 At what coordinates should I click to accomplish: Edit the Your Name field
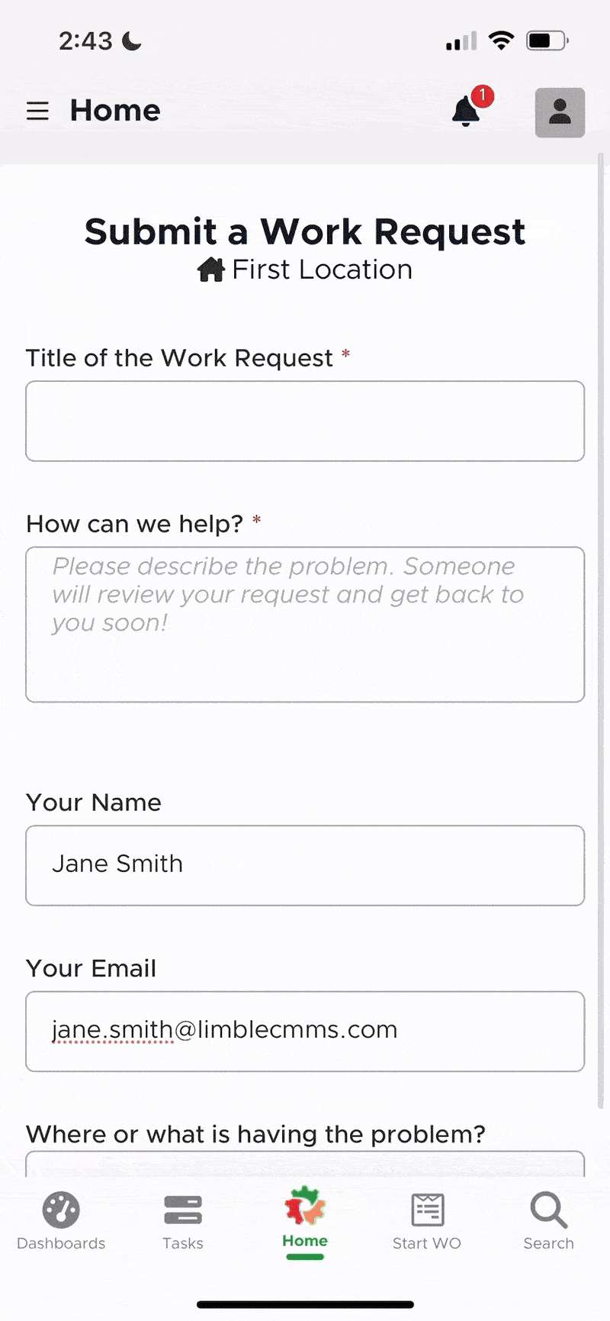point(305,865)
